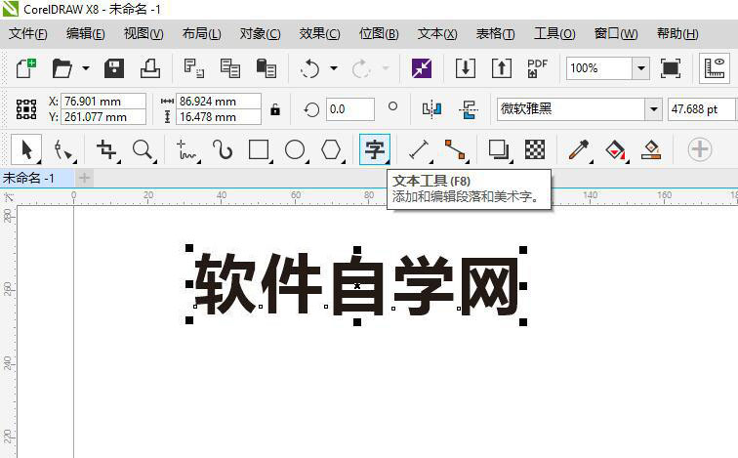Select the Shape edit tool
This screenshot has width=738, height=458.
(x=62, y=150)
